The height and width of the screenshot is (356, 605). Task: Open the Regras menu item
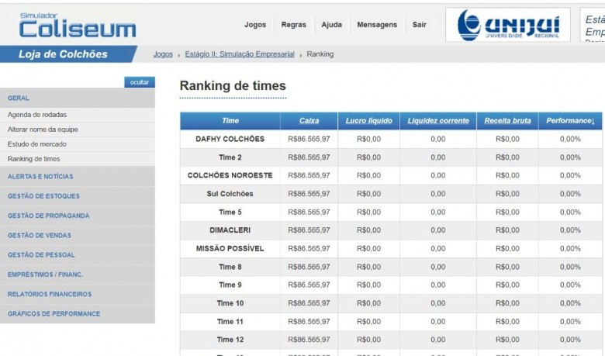click(293, 25)
